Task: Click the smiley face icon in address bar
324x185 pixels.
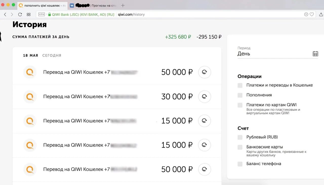Action: (x=306, y=14)
